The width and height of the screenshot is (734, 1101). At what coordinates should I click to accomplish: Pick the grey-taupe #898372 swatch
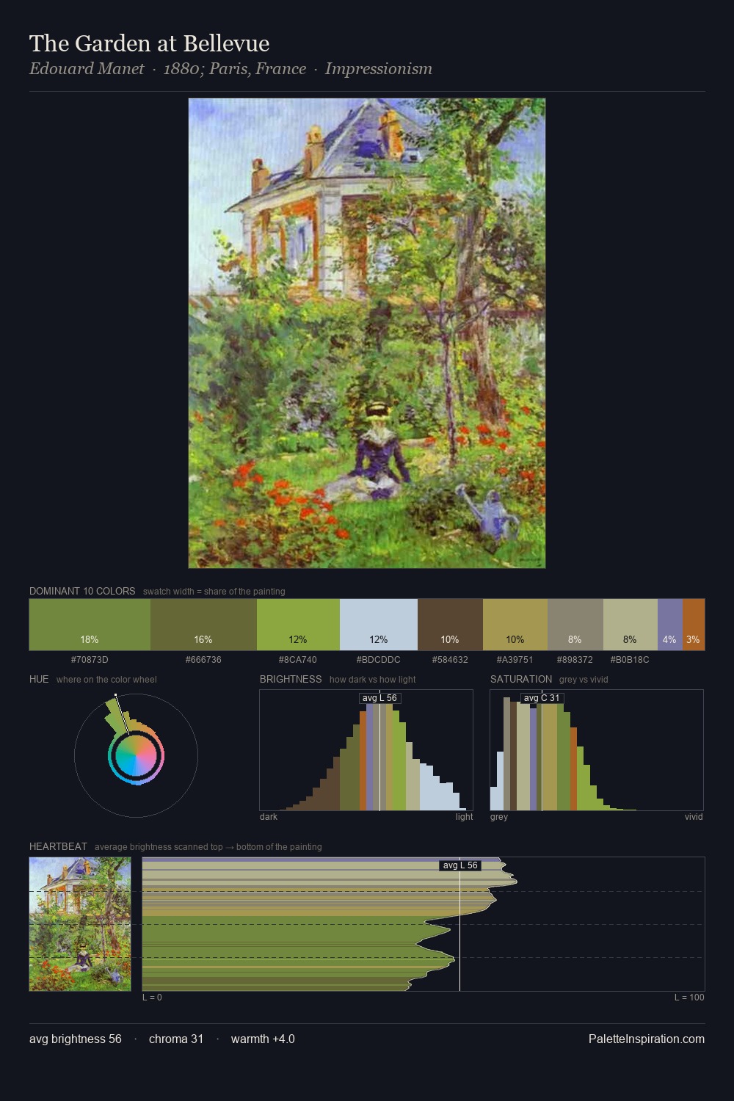575,625
